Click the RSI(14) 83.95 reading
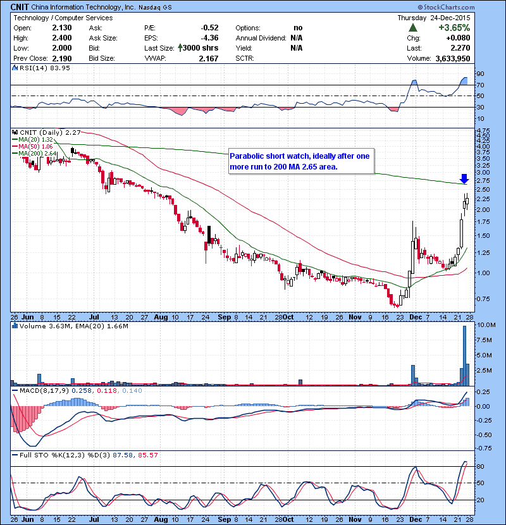Image resolution: width=506 pixels, height=525 pixels. point(45,68)
